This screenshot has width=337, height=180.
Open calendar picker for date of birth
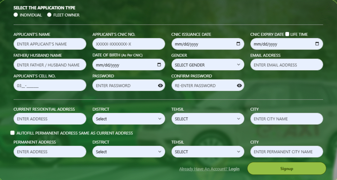coord(159,65)
